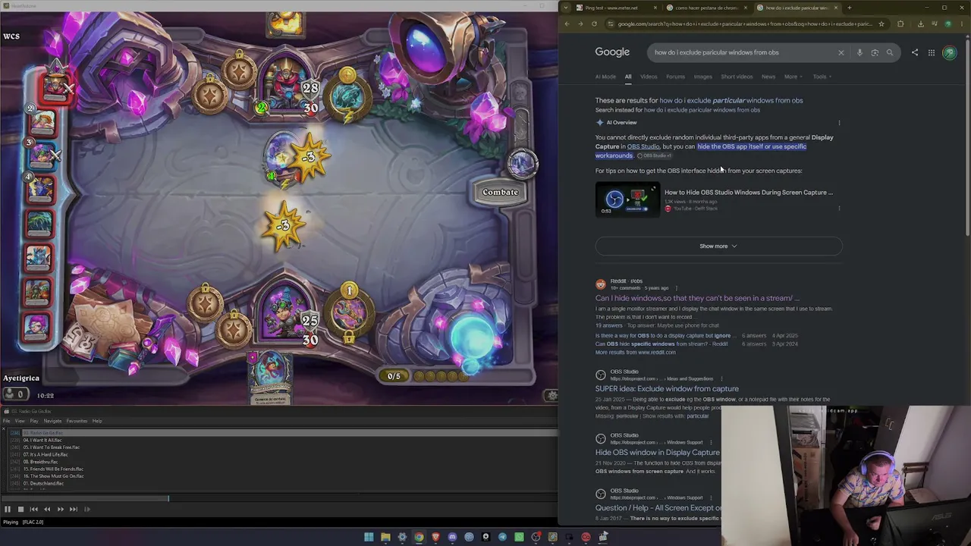Switch to AI Mode in Google

(x=605, y=77)
